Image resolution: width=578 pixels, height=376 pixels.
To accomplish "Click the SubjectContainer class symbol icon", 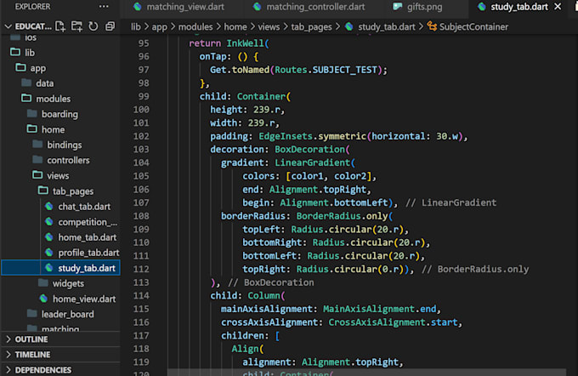I will pos(432,26).
